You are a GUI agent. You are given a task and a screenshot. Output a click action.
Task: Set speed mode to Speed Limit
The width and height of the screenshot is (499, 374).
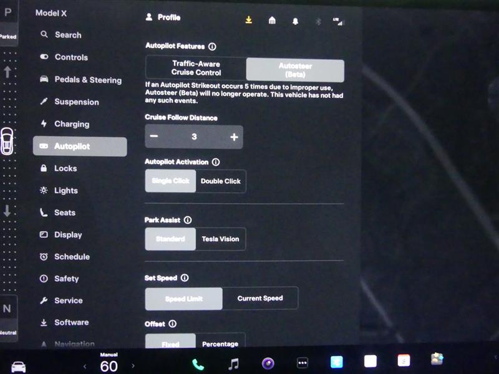[x=183, y=299]
